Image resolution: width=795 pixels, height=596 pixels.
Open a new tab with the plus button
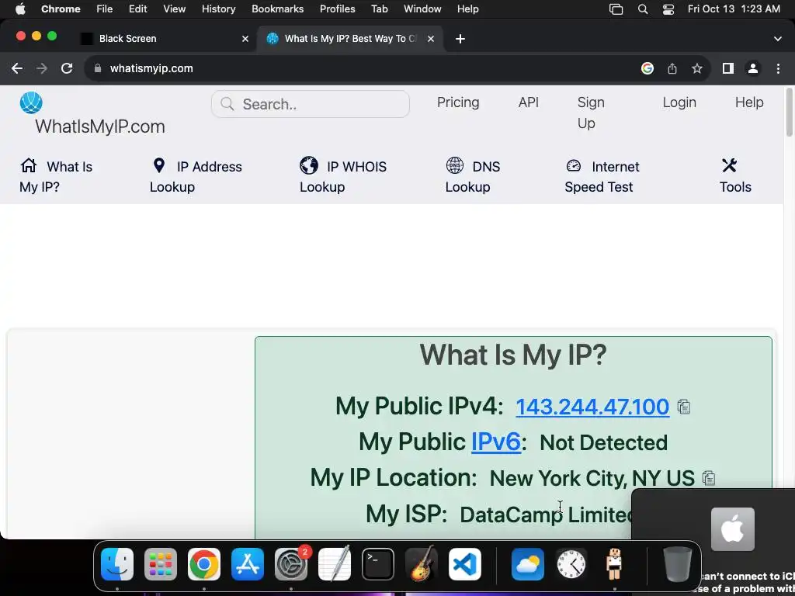tap(460, 39)
